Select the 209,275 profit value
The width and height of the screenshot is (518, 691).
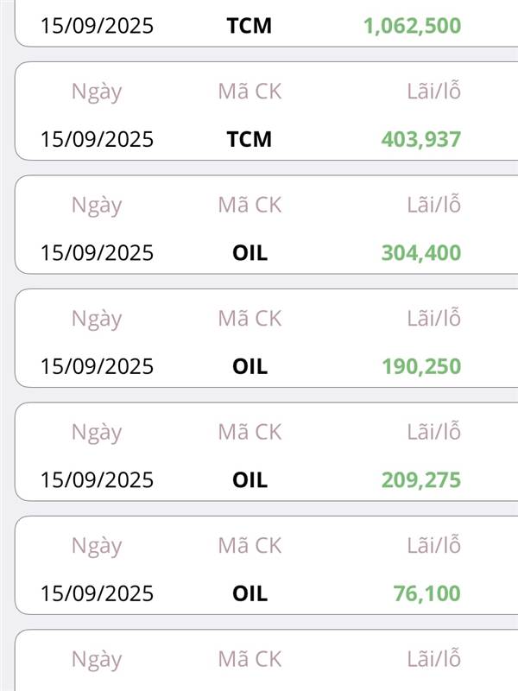(421, 480)
